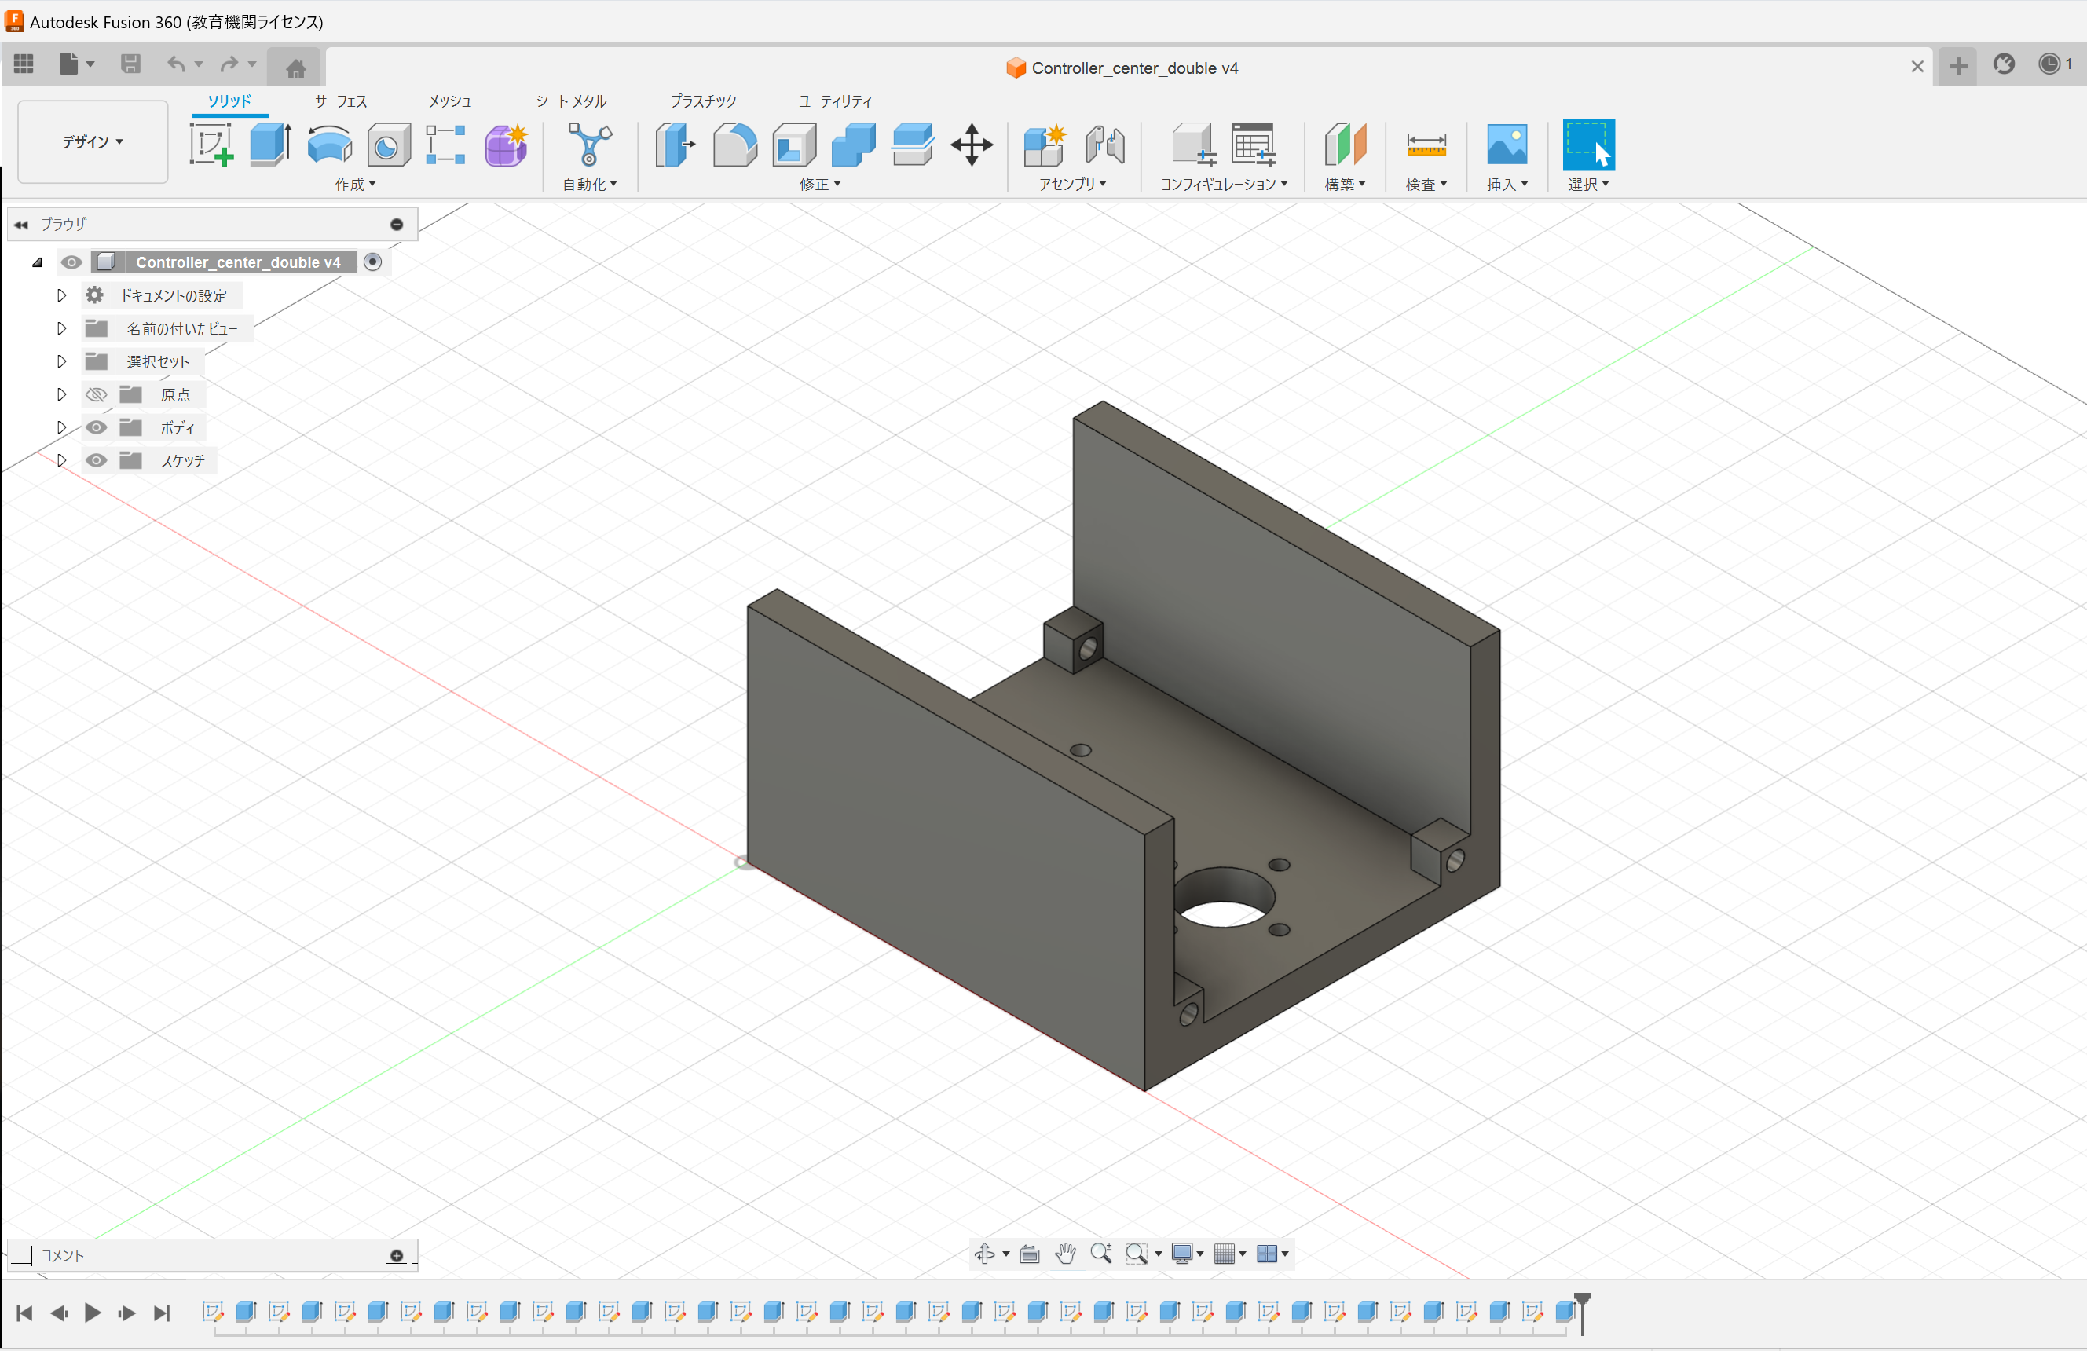
Task: Hide the ボディ folder visibility
Action: [97, 427]
